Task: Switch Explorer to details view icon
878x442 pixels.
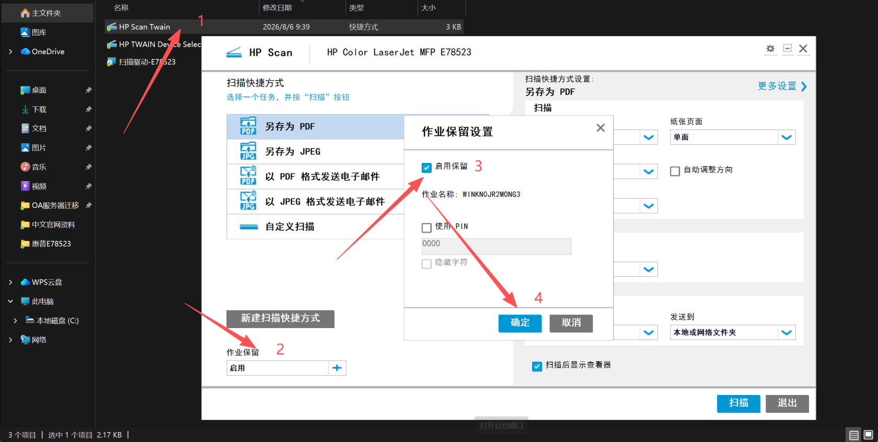Action: [x=854, y=435]
